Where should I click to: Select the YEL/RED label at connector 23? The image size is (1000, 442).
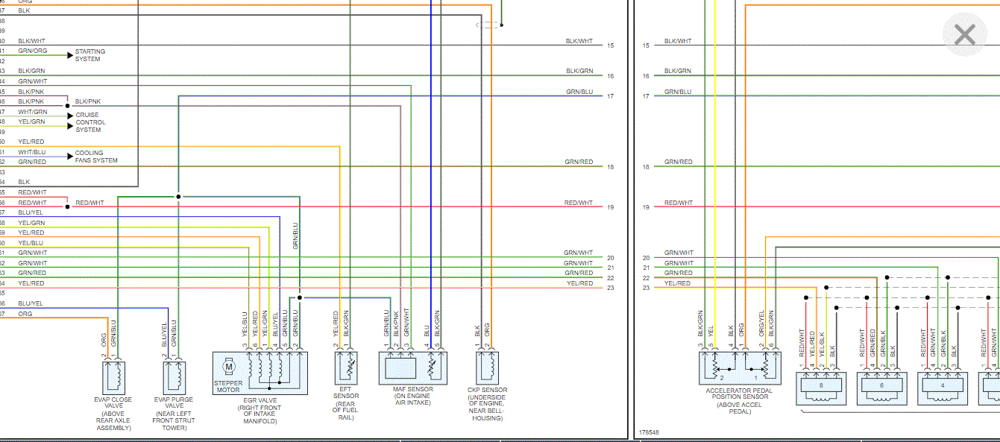tap(580, 283)
